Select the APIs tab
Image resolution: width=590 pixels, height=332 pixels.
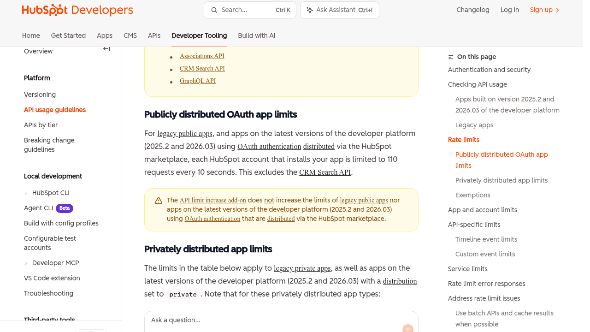154,36
